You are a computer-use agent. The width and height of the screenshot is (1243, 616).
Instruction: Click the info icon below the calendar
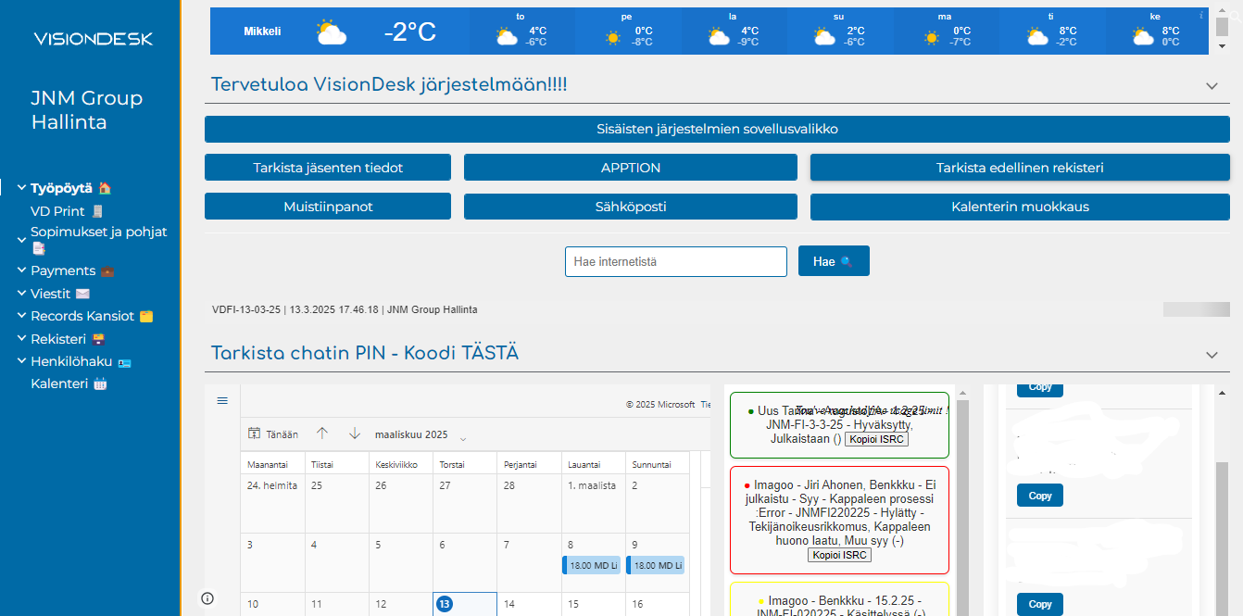(x=207, y=598)
